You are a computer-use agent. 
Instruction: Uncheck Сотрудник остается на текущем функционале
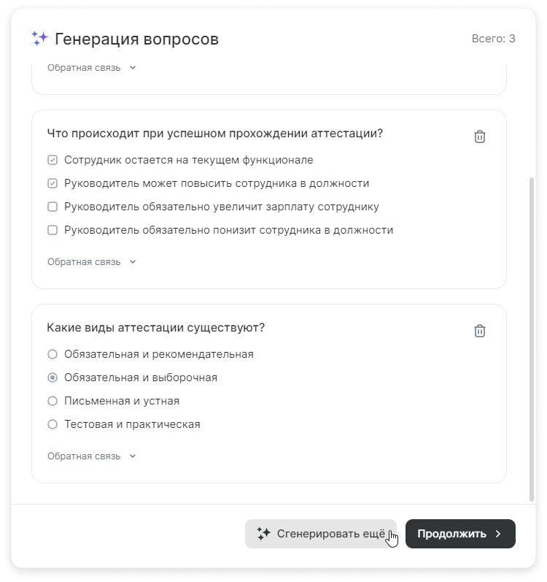(53, 160)
